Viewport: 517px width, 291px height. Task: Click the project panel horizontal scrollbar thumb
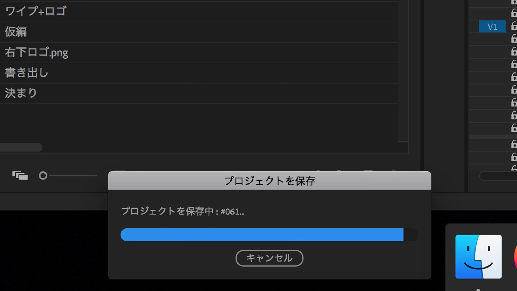coord(21,147)
